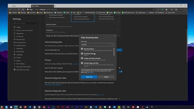This screenshot has width=194, height=109.
Task: Open the Phone Portal bookmark
Action: tap(101, 13)
